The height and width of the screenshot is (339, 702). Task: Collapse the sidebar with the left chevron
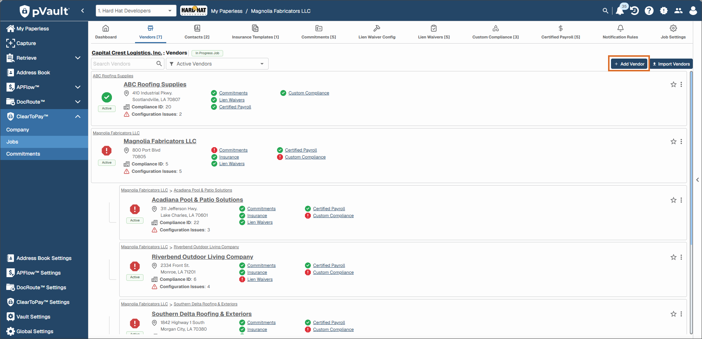83,11
